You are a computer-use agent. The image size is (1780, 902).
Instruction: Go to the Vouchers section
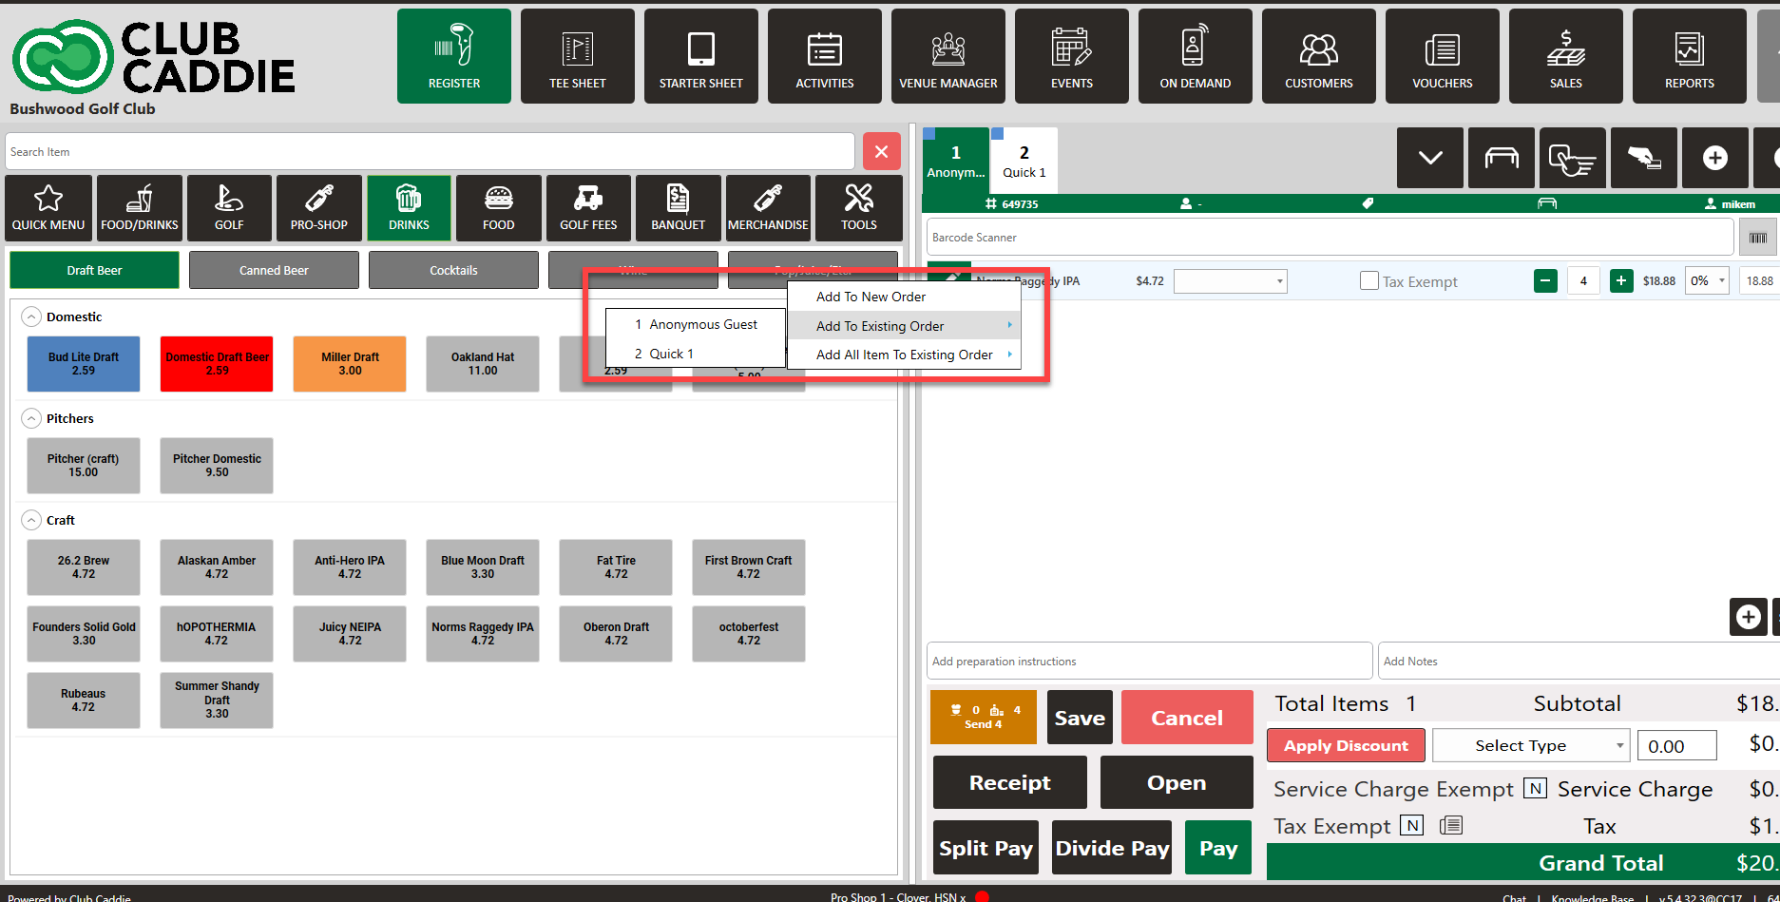(1442, 56)
